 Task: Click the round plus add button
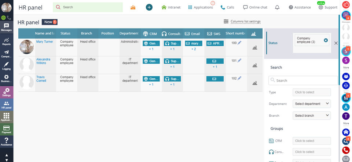point(149,7)
